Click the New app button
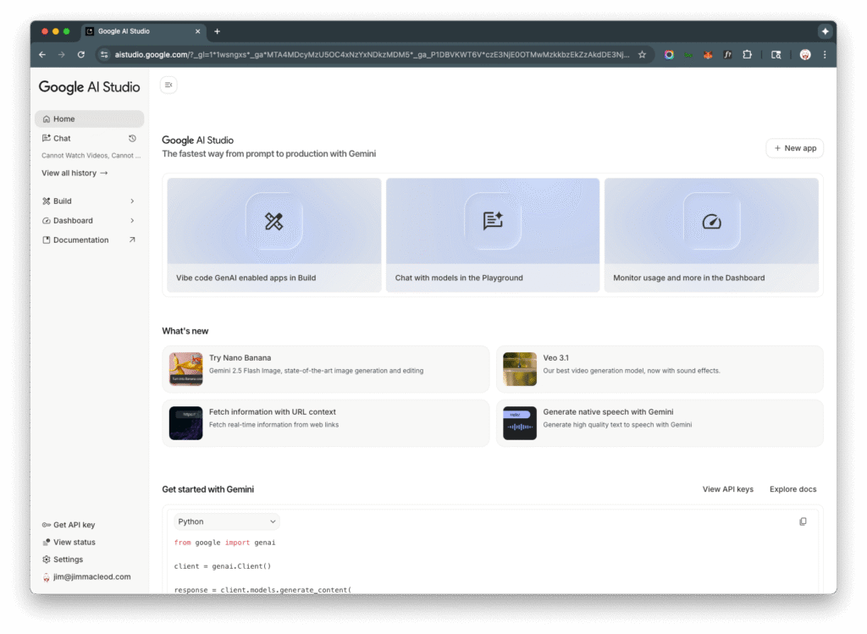This screenshot has width=867, height=634. click(x=794, y=148)
